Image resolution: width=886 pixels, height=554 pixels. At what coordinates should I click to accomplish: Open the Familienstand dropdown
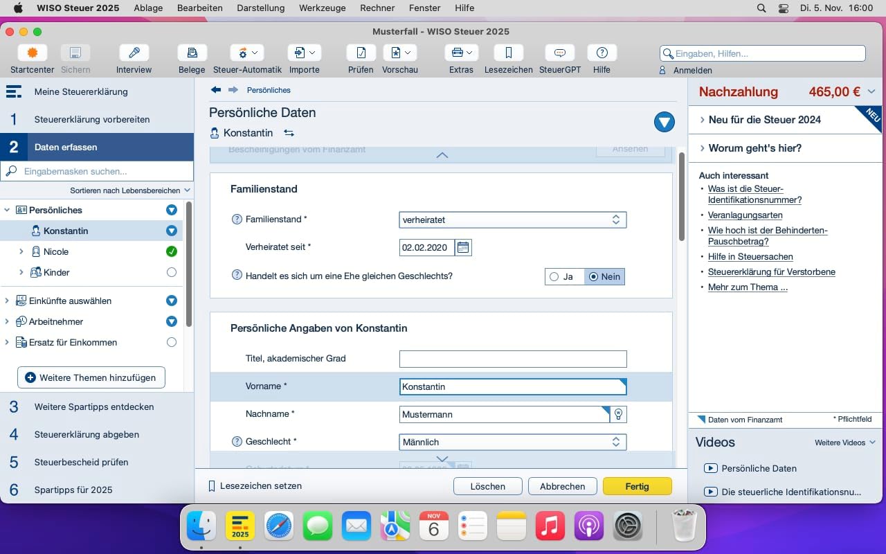513,220
